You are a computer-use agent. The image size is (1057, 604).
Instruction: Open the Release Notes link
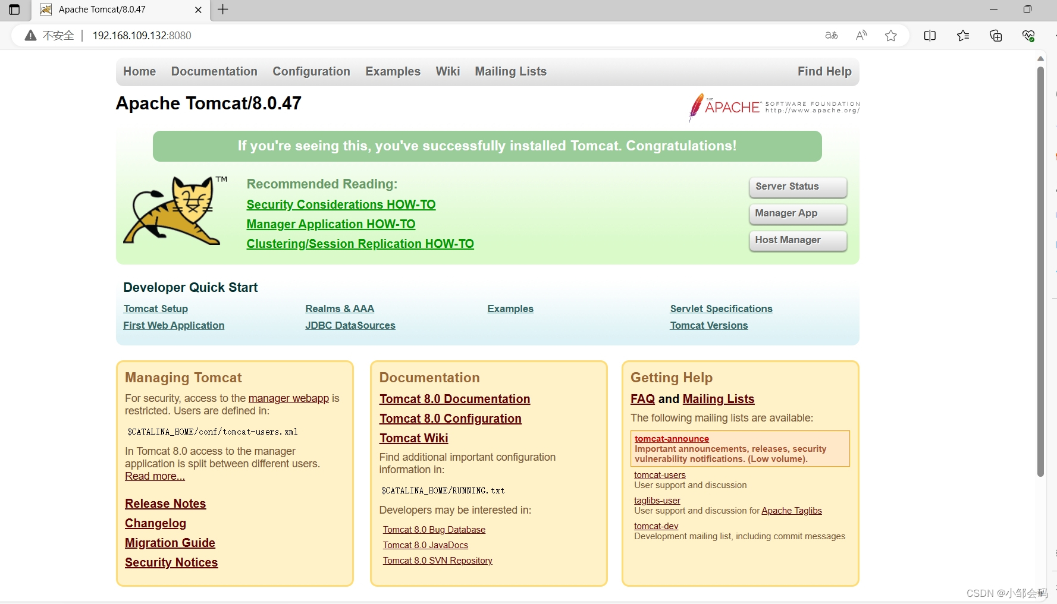click(x=165, y=504)
